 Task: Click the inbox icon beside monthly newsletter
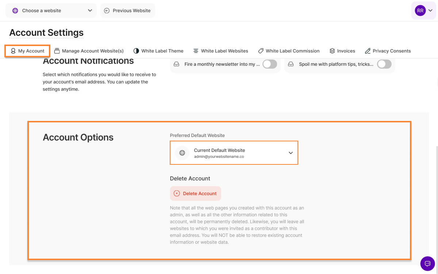(x=177, y=64)
